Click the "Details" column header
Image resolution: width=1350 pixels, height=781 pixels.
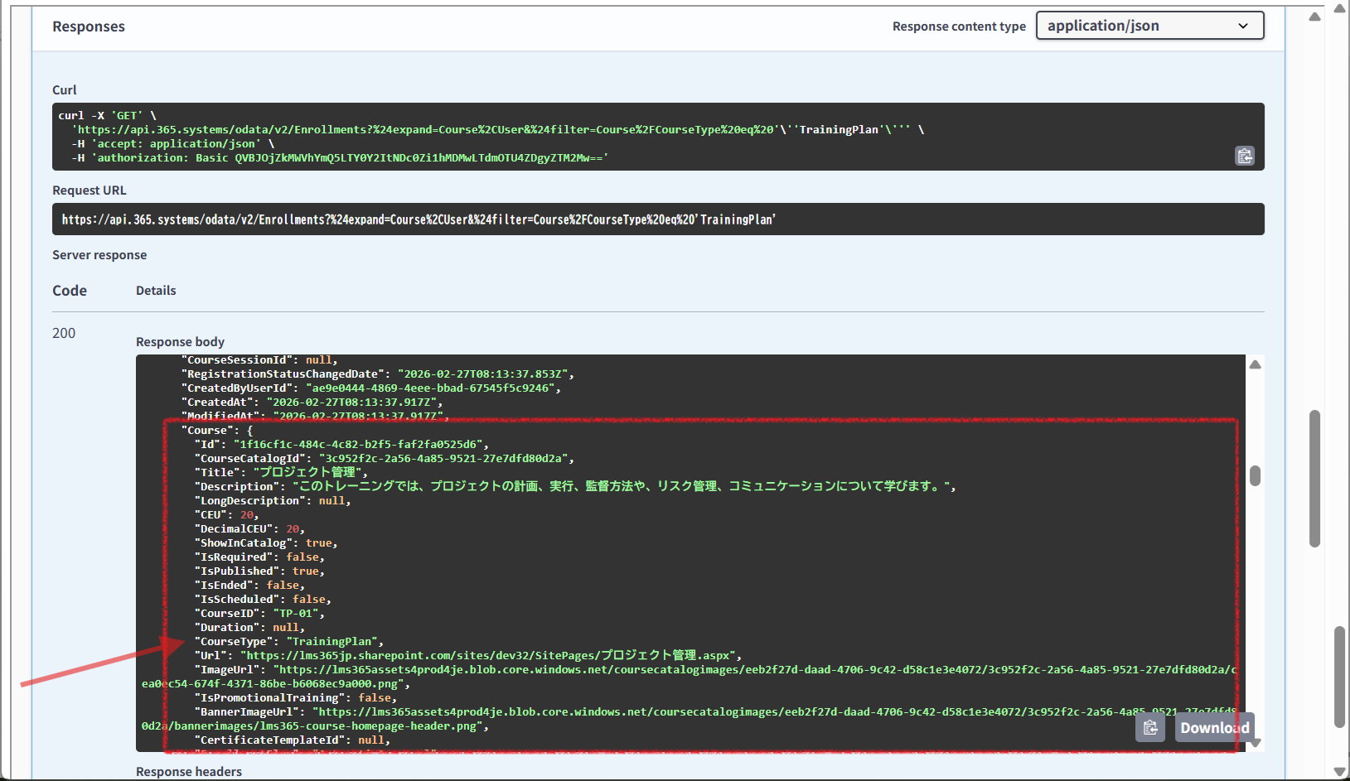156,291
